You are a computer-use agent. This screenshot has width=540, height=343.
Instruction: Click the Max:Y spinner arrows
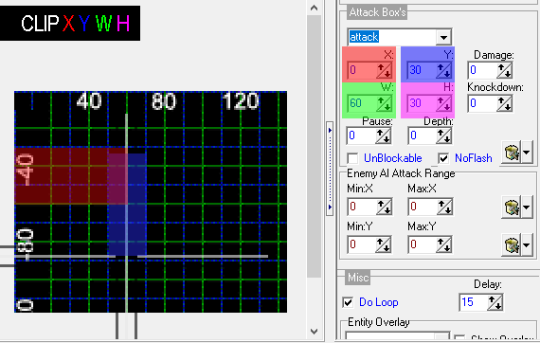pyautogui.click(x=444, y=244)
